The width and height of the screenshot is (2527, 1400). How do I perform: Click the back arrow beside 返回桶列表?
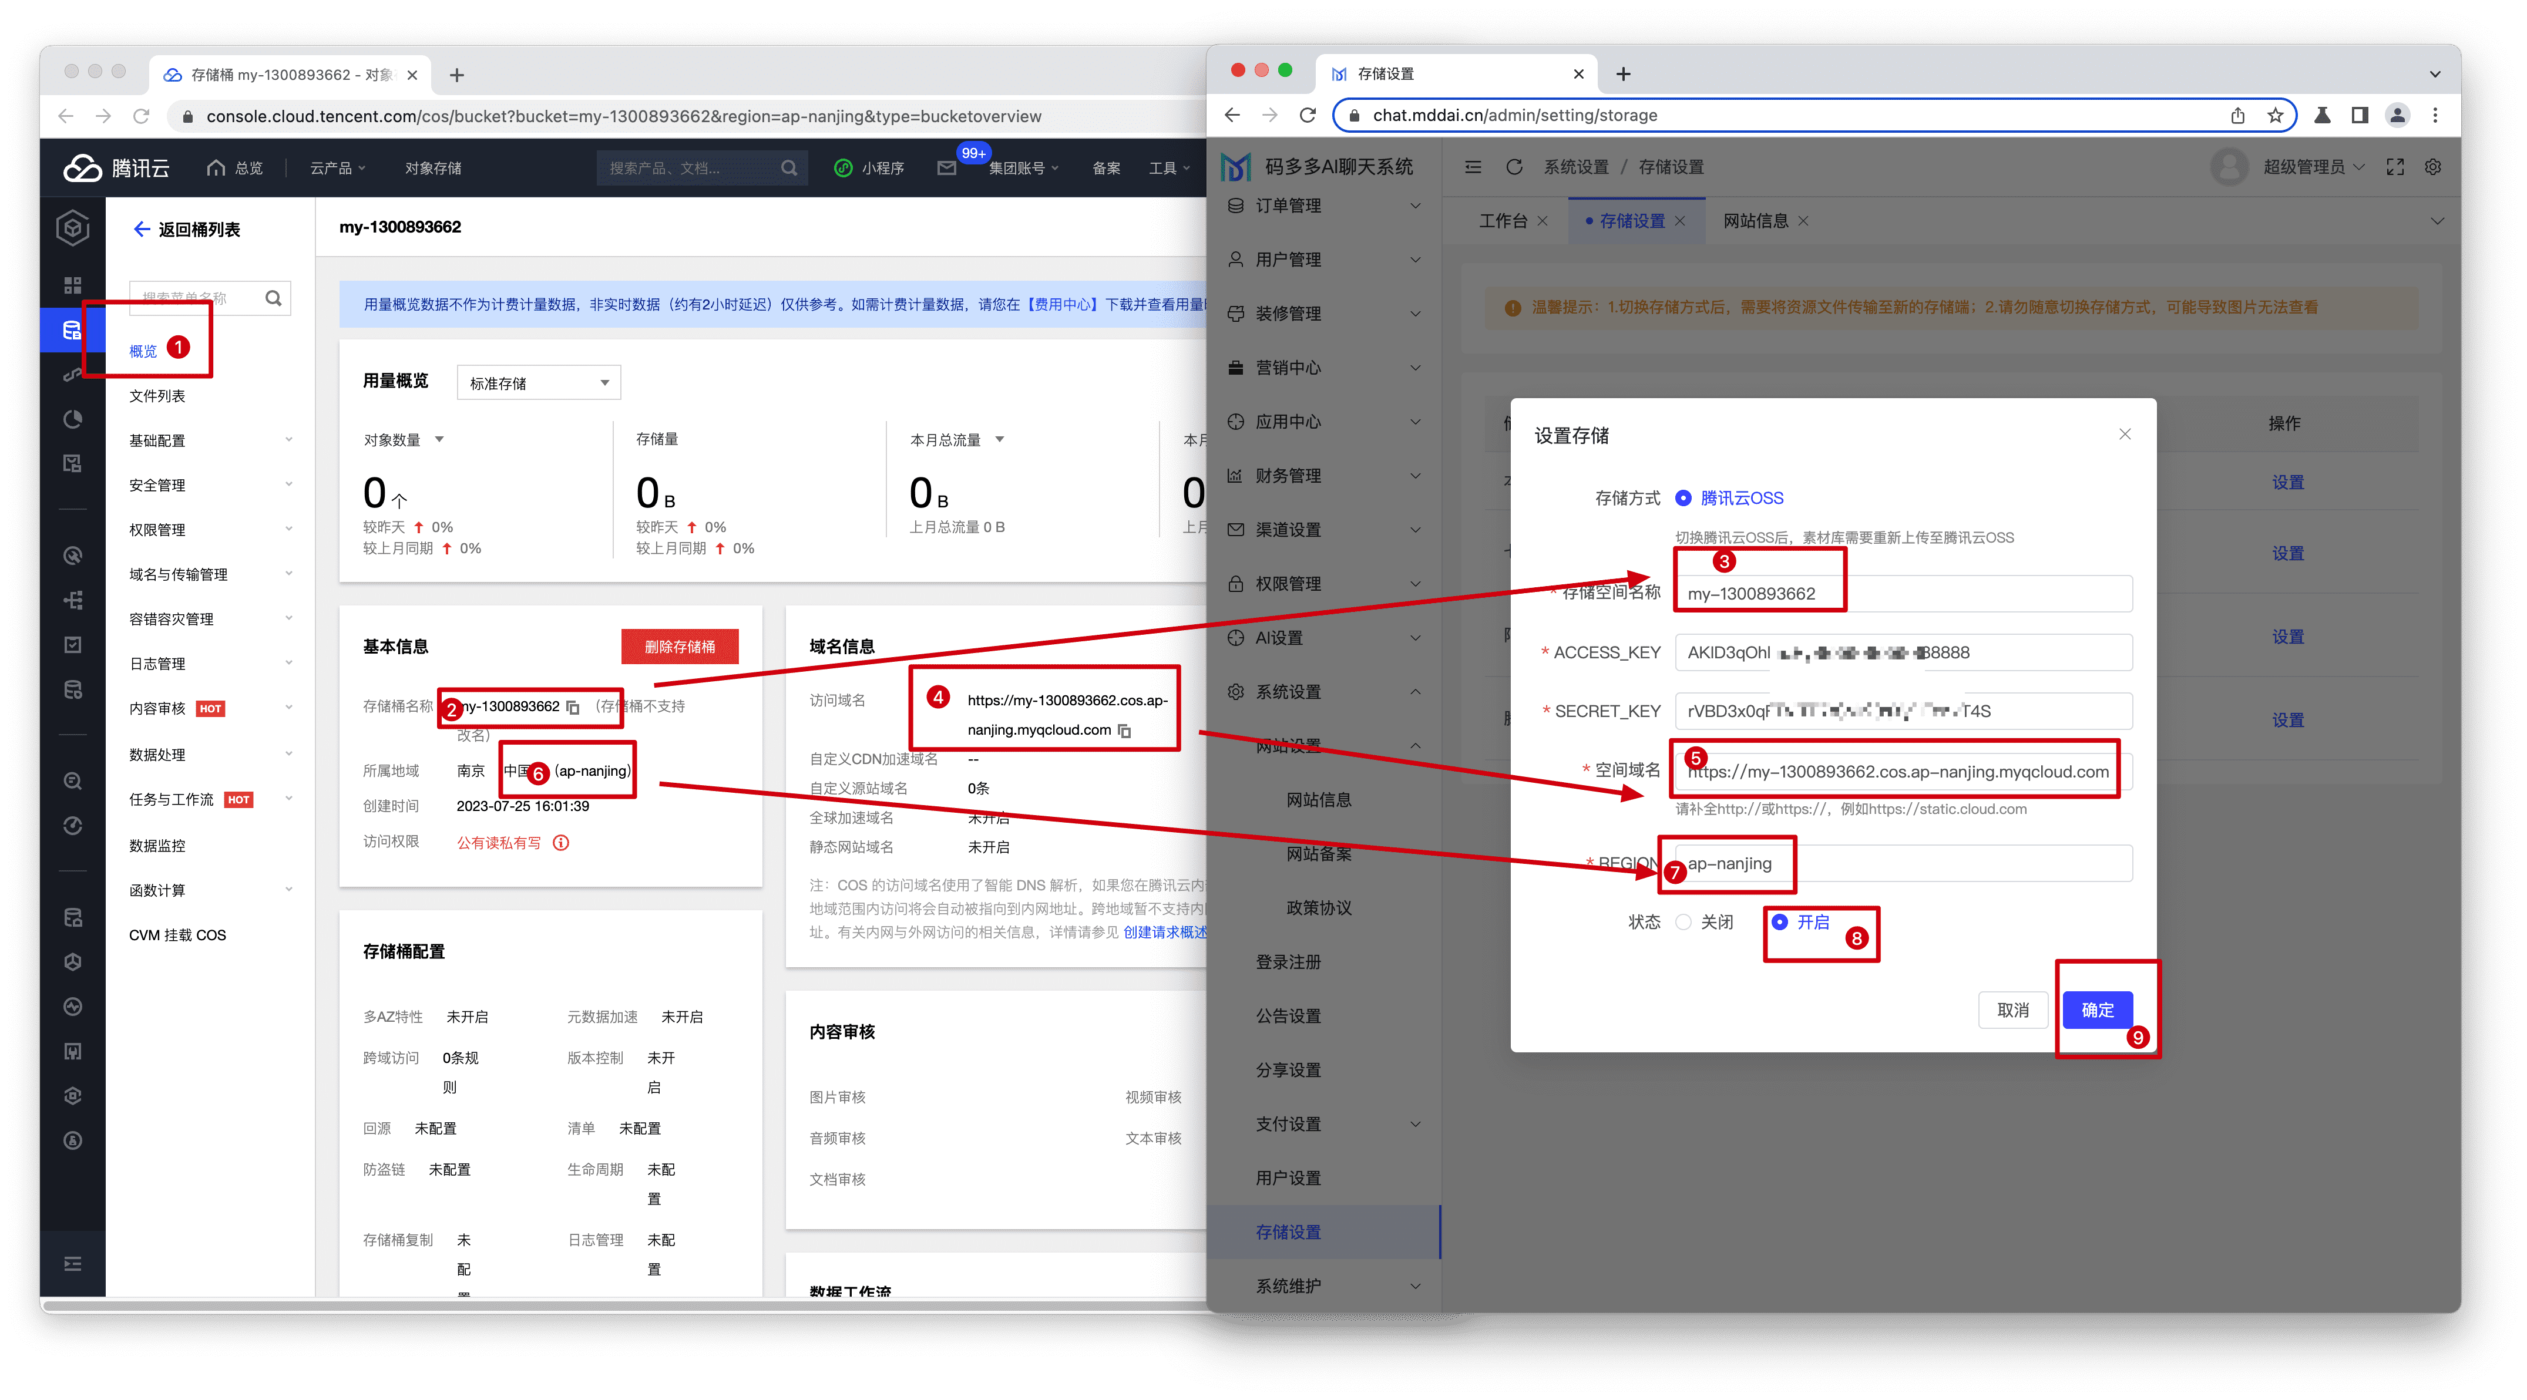[141, 230]
